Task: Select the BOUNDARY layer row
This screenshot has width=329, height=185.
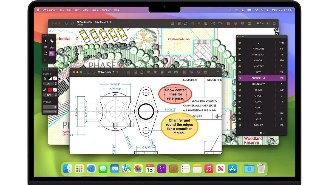Action: pos(262,84)
